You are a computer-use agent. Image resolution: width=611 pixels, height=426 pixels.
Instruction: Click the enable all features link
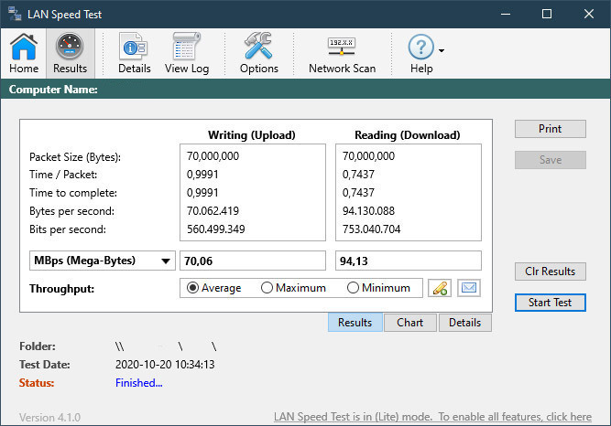click(x=432, y=417)
